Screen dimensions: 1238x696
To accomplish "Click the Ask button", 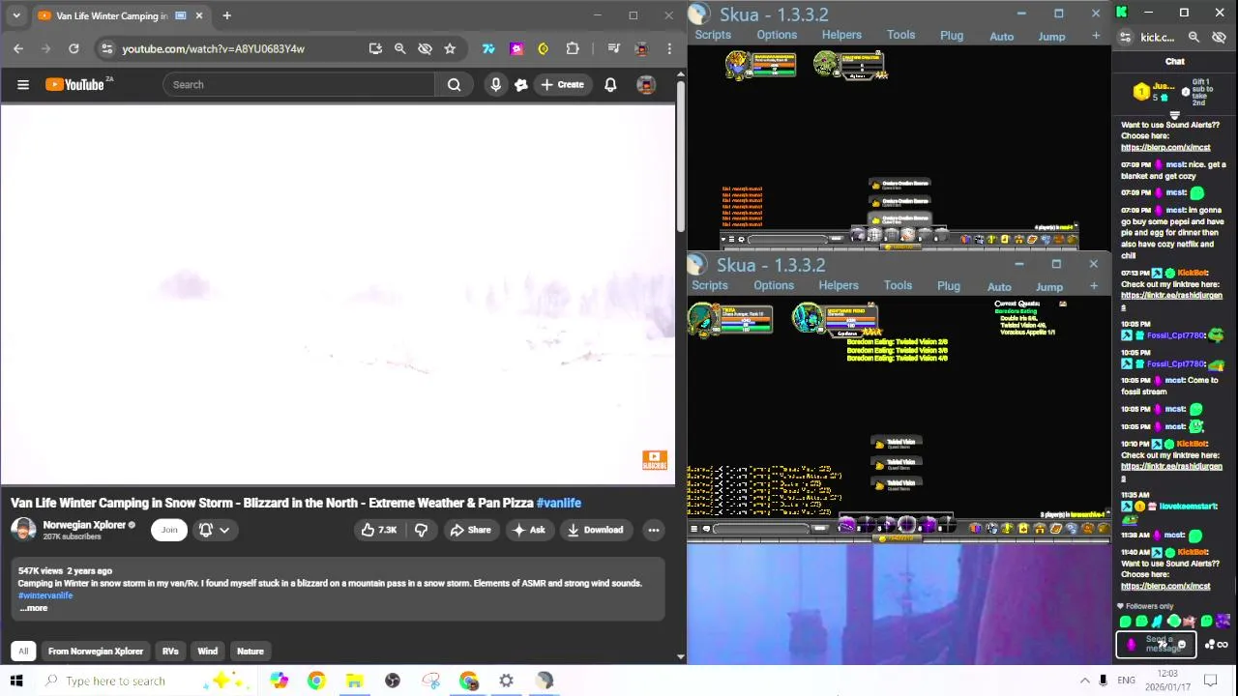I will coord(529,530).
